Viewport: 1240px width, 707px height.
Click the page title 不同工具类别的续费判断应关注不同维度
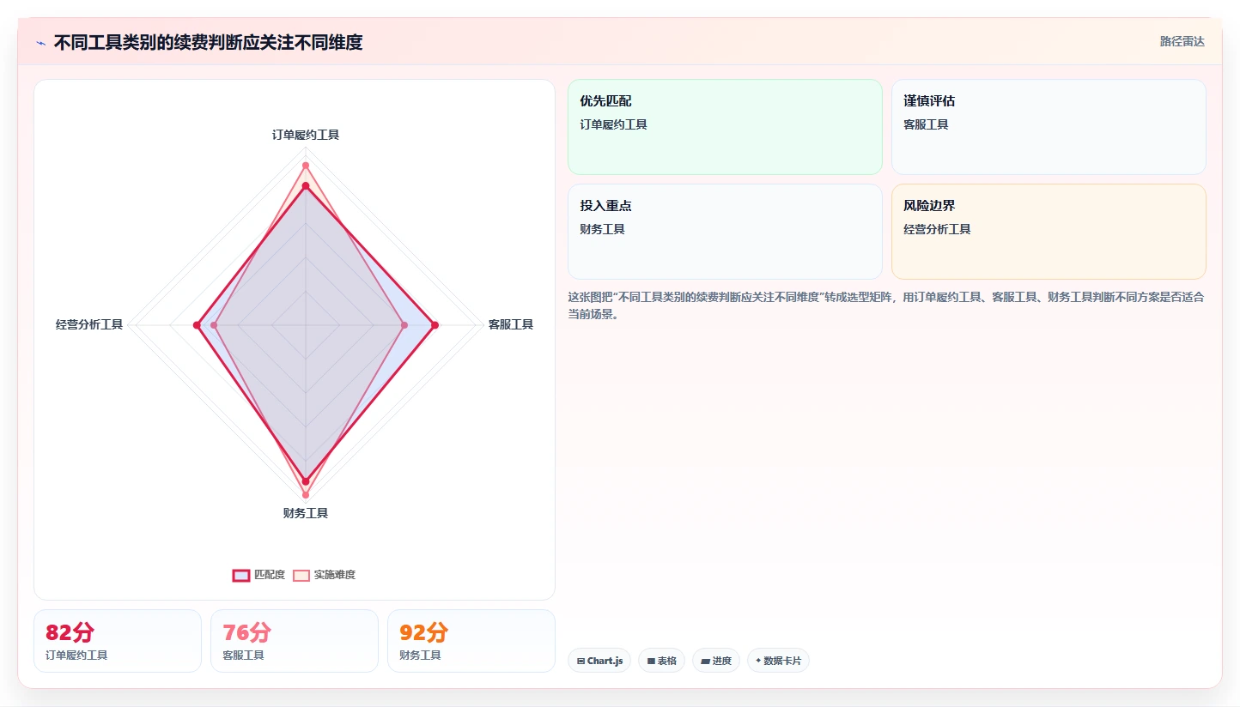click(208, 43)
